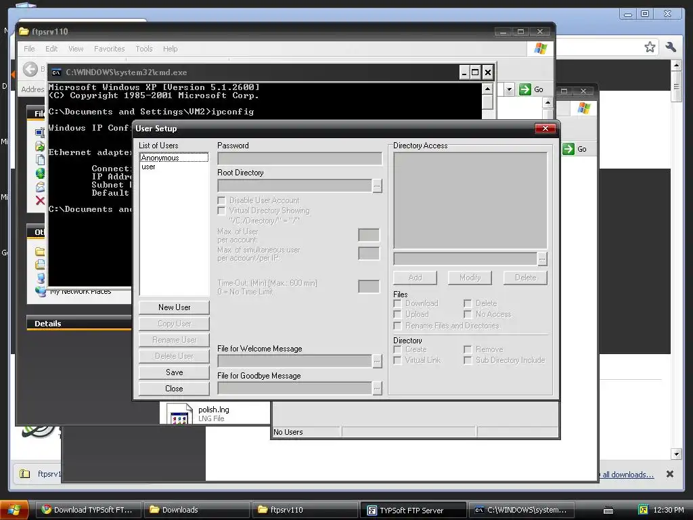Viewport: 693px width, 520px height.
Task: Click the Time-Out minutes field
Action: [369, 286]
